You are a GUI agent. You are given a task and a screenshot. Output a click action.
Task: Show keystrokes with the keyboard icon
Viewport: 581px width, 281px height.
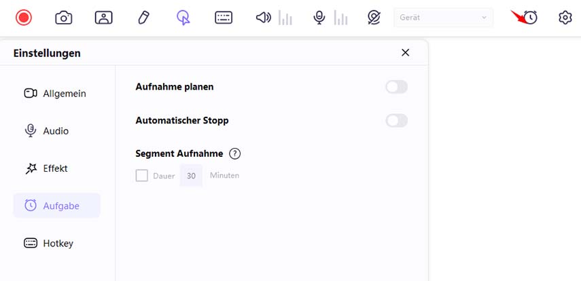pos(224,18)
